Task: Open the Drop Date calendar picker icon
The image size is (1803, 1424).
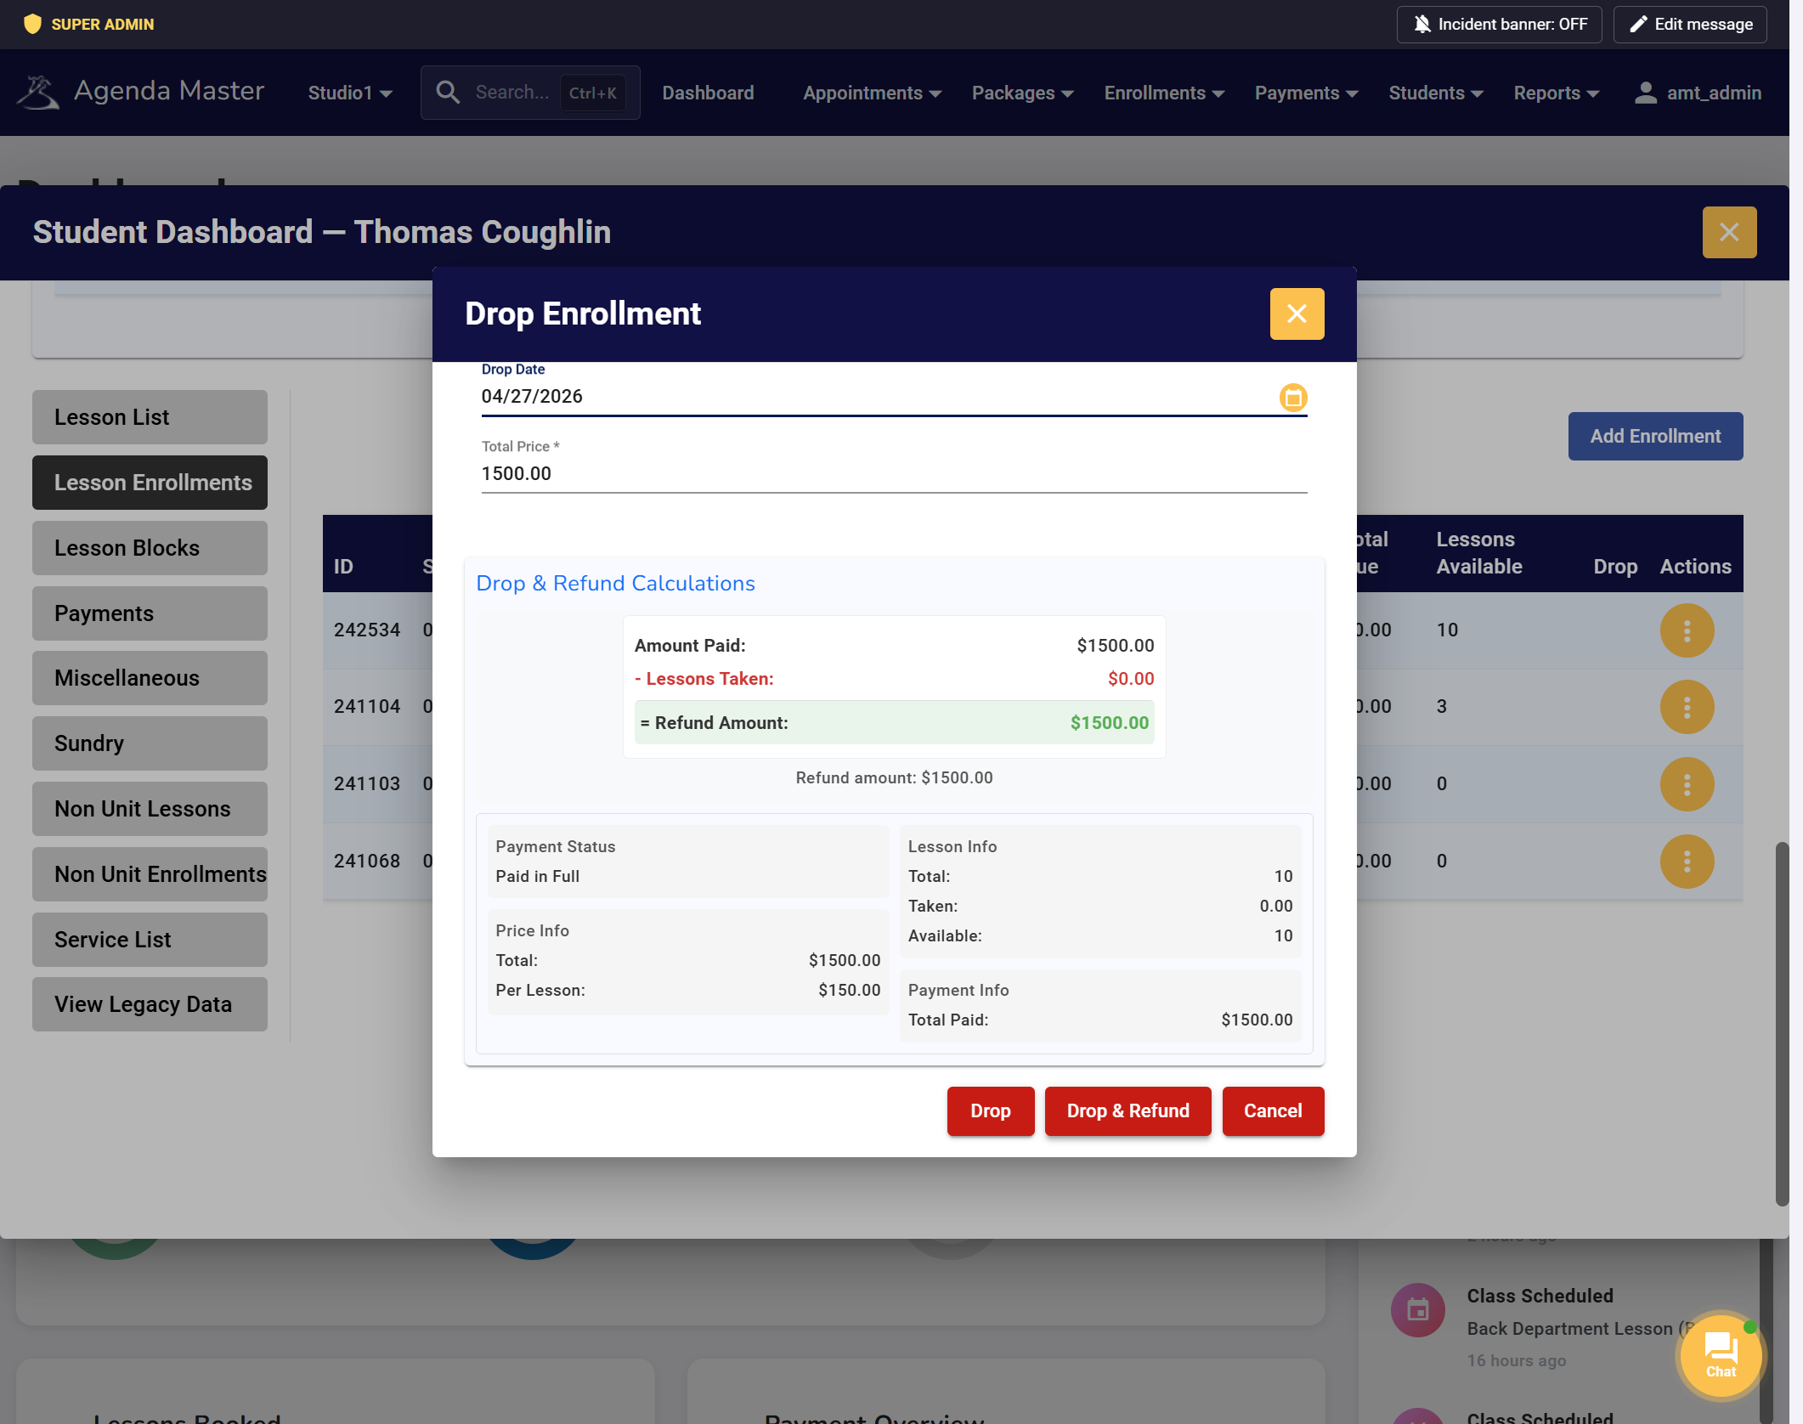Action: pyautogui.click(x=1293, y=398)
